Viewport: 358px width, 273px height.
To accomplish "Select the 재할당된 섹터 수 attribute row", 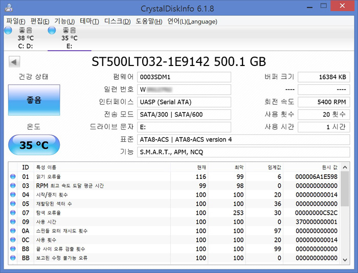I will pos(174,203).
